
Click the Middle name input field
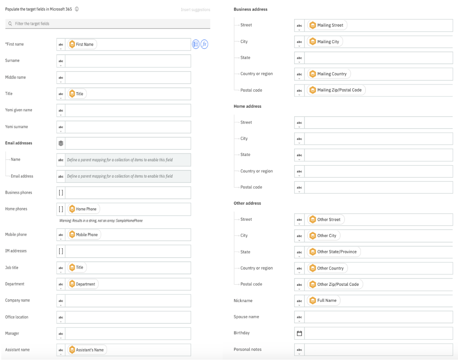(x=128, y=78)
